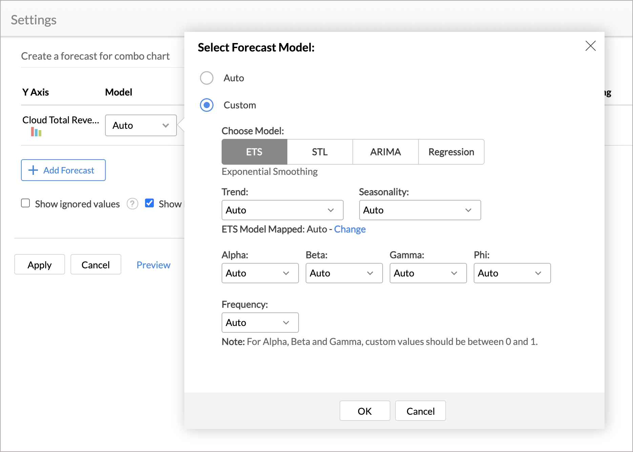Open the Model dropdown for Cloud Total Revenue
Viewport: 633px width, 452px height.
pyautogui.click(x=141, y=125)
